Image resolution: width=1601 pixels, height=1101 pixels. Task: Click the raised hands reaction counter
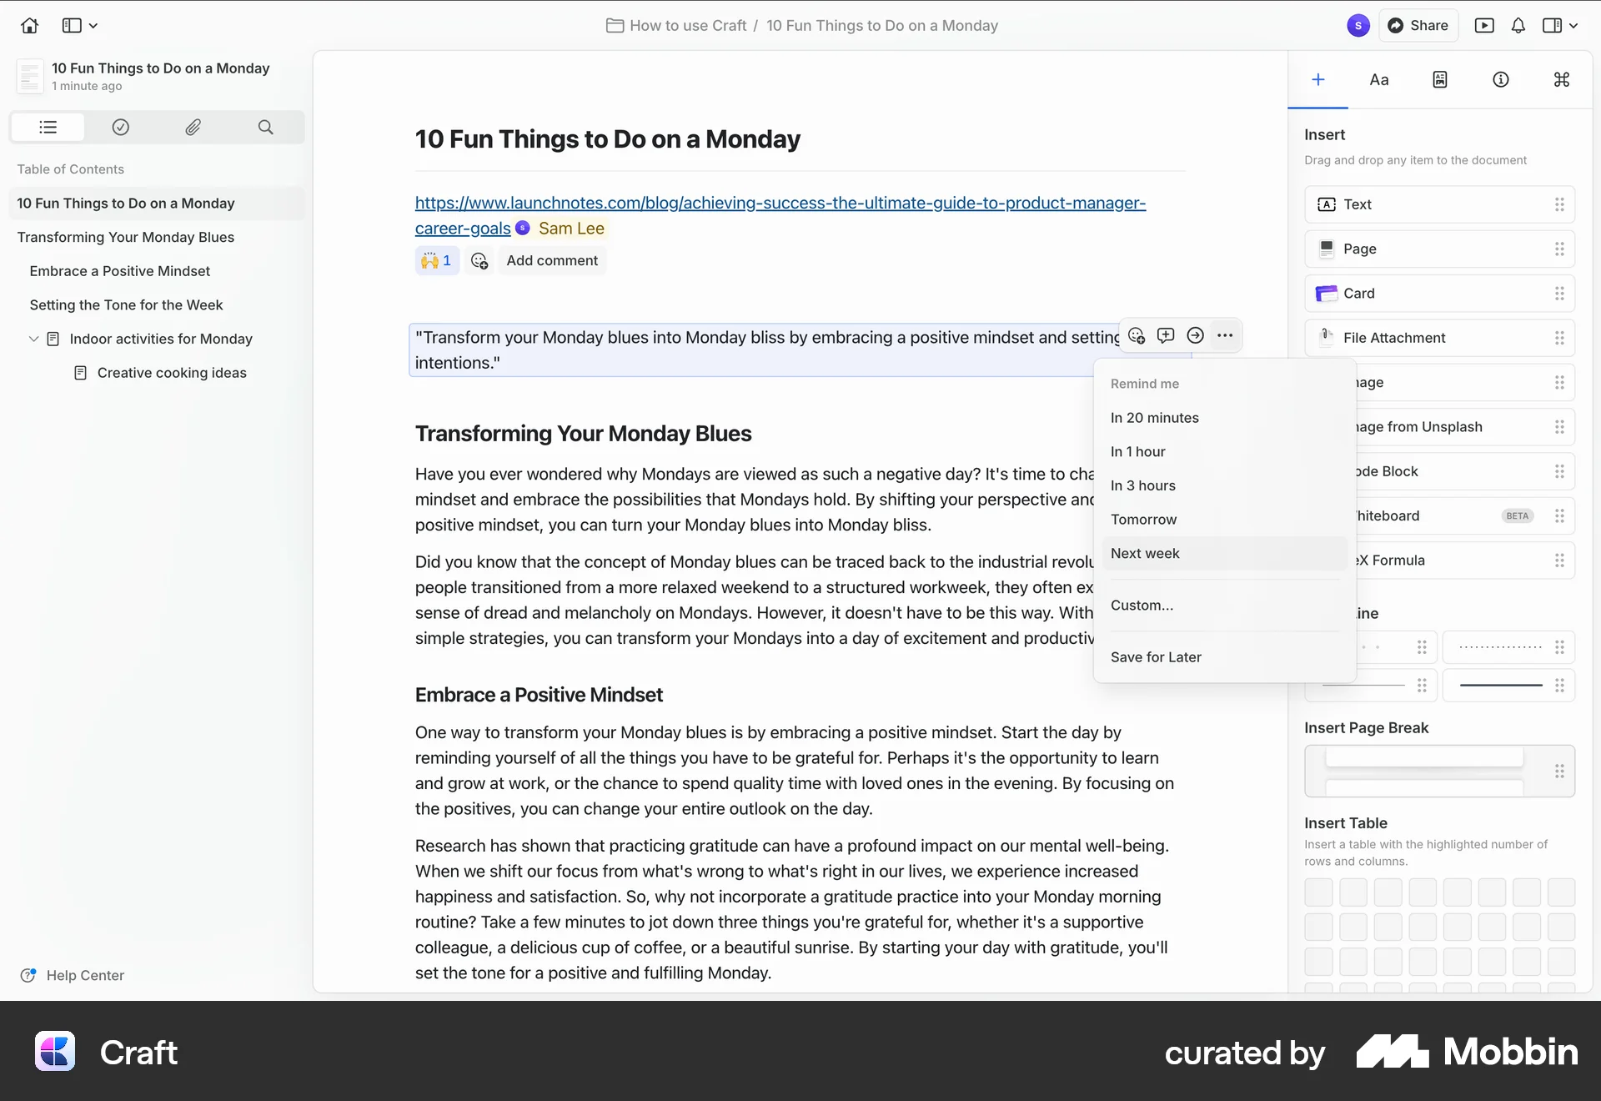[437, 260]
